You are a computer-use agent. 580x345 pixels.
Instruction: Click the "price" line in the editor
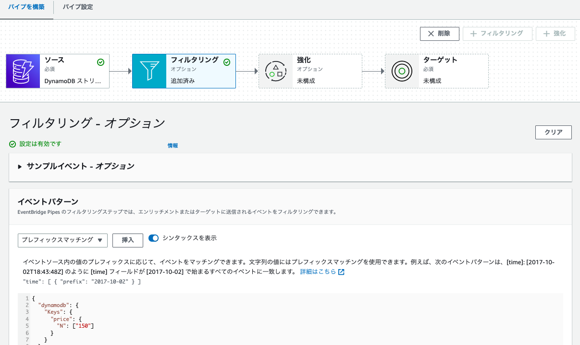click(66, 319)
